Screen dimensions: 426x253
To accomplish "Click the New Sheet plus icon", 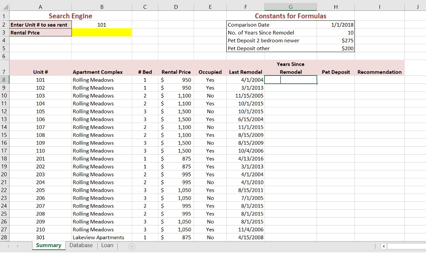I will pos(131,245).
